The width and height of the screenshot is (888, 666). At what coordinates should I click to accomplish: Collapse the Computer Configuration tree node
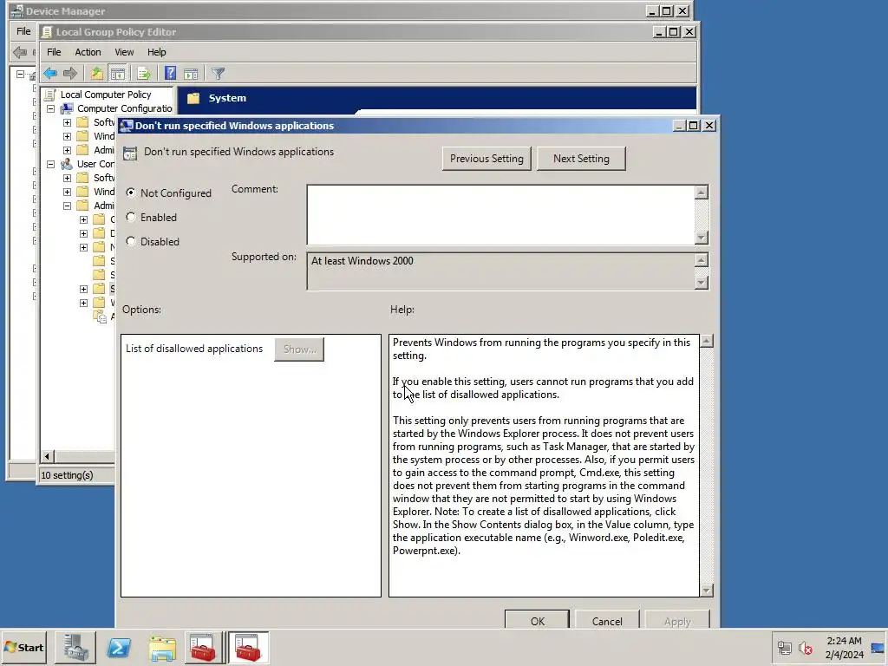[x=51, y=108]
